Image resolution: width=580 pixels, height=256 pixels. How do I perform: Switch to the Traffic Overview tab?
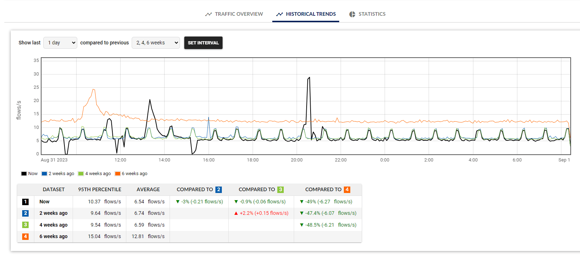coord(239,14)
